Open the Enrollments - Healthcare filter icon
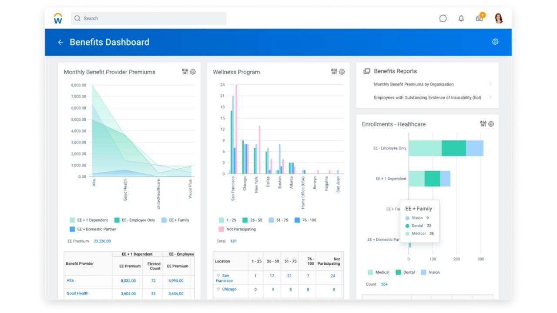Viewport: 557px width, 313px height. tap(483, 124)
